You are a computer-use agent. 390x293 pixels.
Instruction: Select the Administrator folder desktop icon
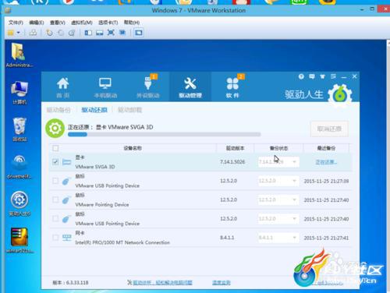(x=19, y=55)
